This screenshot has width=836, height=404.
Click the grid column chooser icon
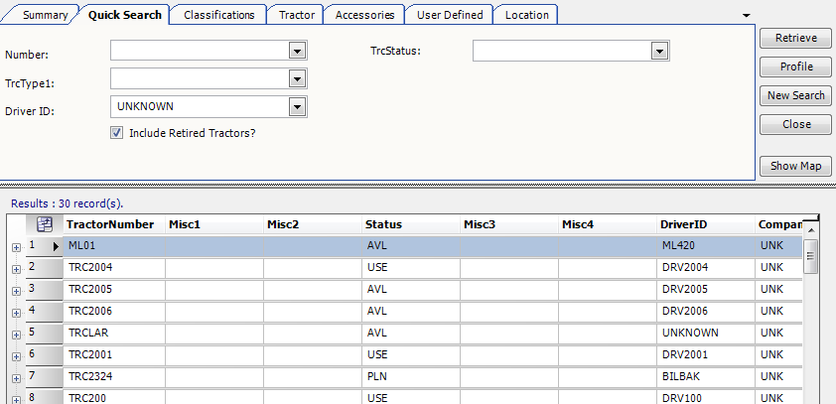point(44,224)
